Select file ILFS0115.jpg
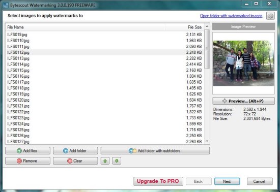 click(105, 70)
